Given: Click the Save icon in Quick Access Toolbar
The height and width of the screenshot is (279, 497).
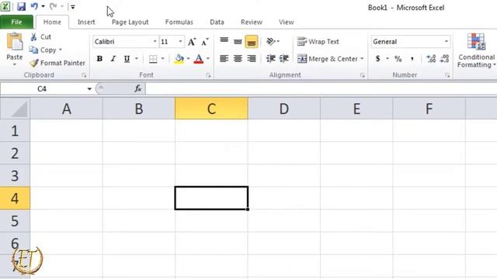Looking at the screenshot, I should [x=21, y=6].
